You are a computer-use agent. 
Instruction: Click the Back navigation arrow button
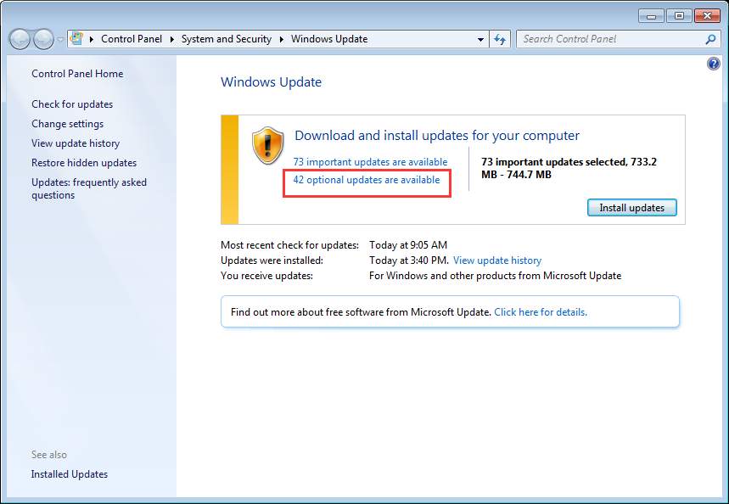tap(20, 39)
